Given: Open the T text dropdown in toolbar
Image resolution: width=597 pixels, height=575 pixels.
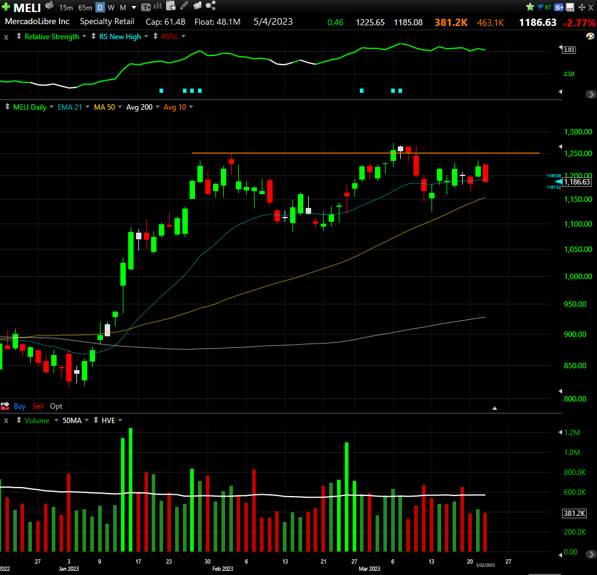Looking at the screenshot, I should (146, 7).
